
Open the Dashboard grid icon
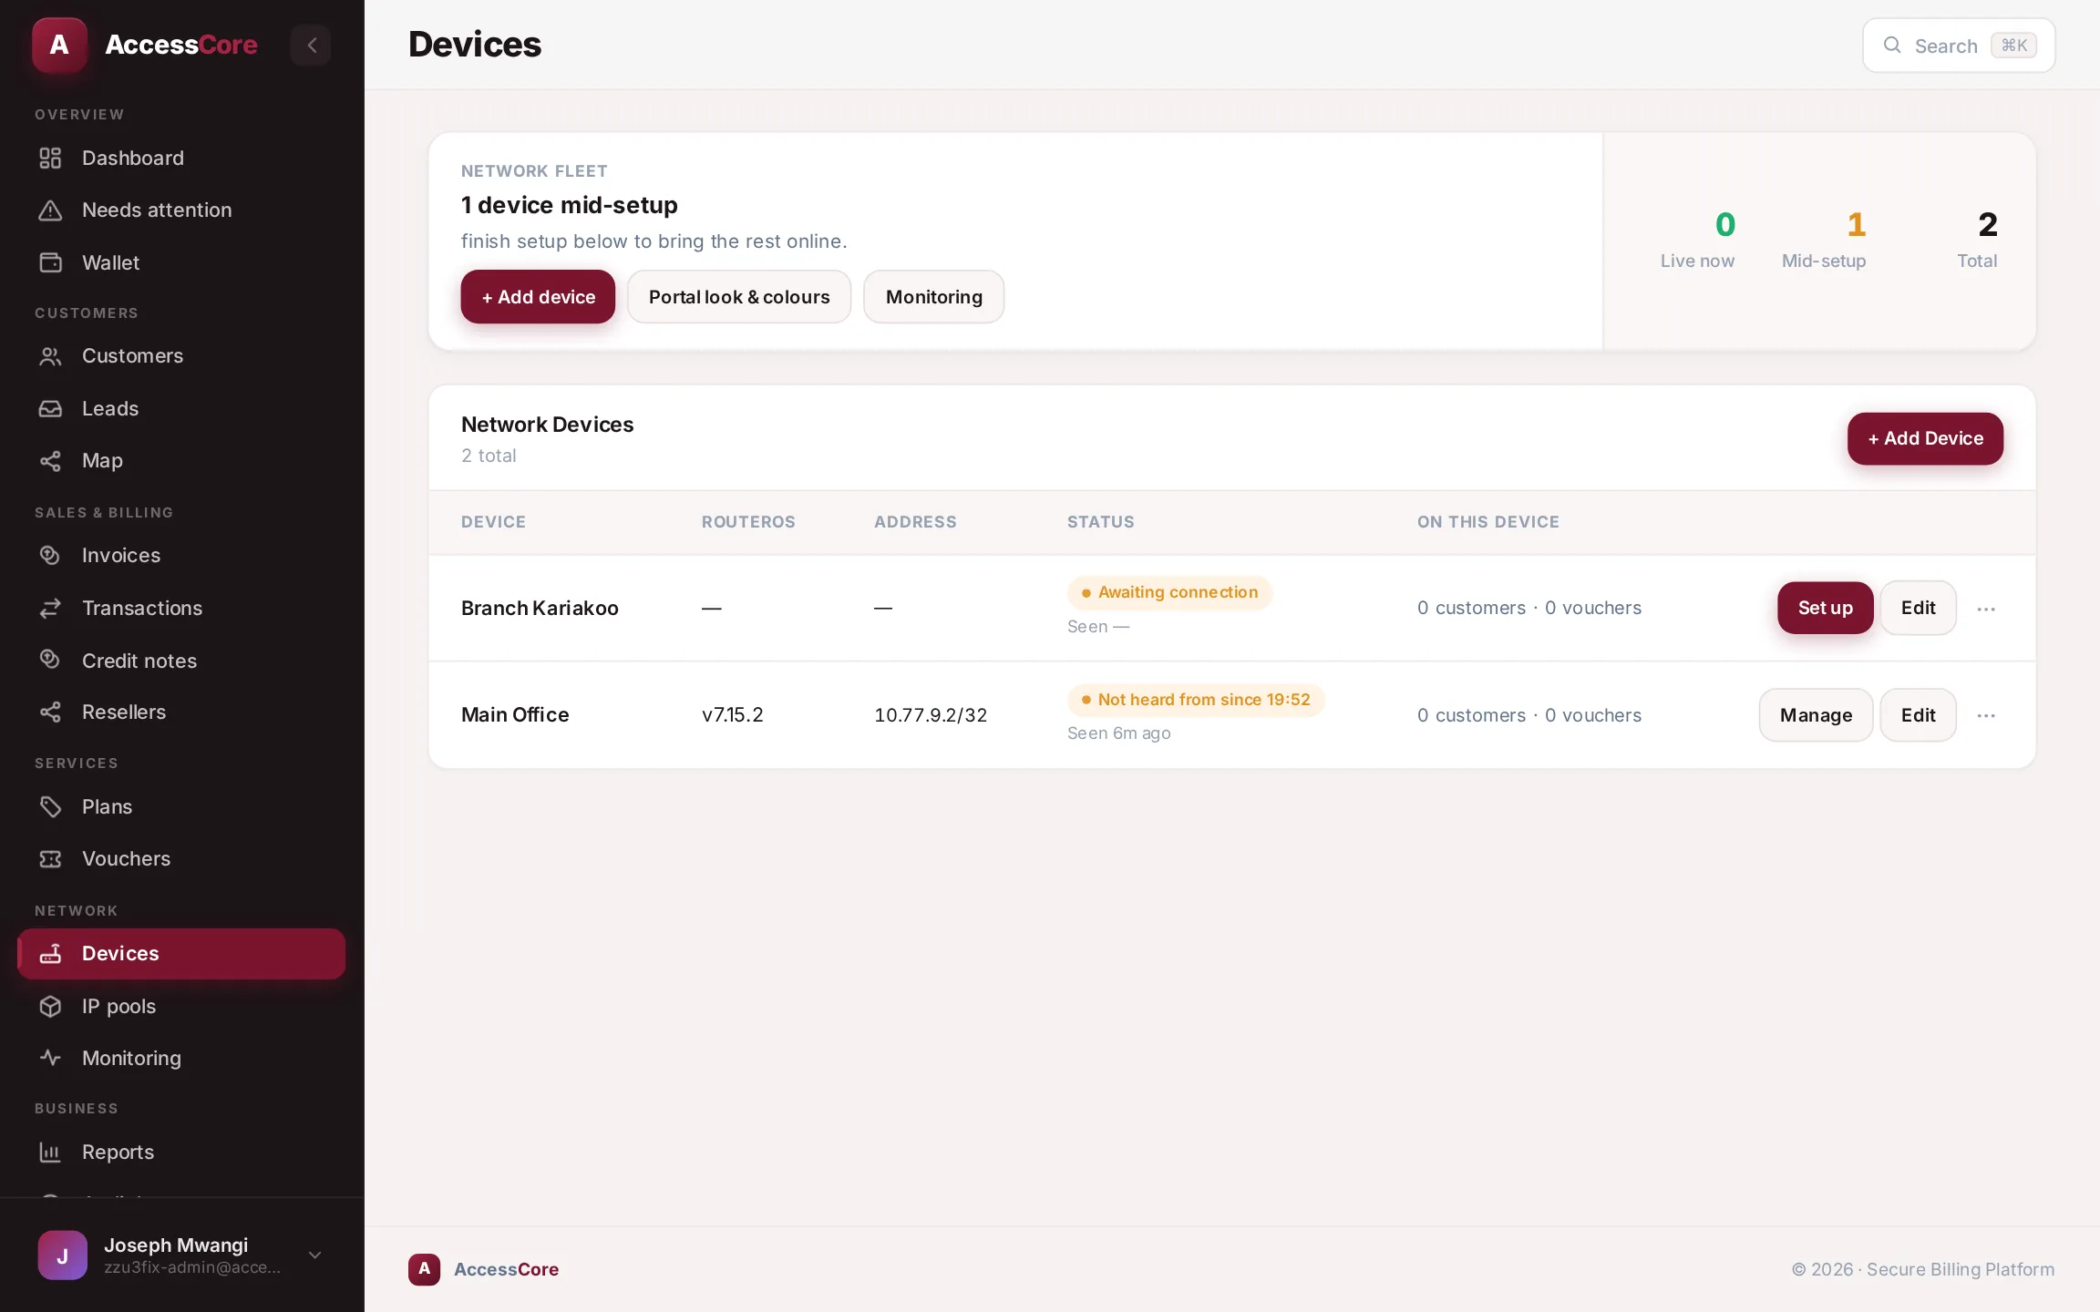[x=50, y=158]
